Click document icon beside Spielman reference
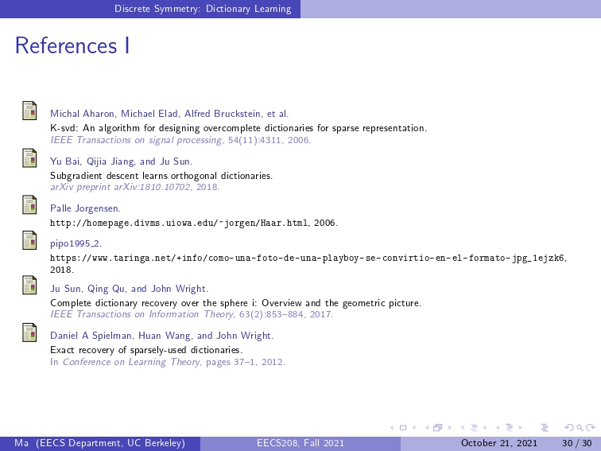The height and width of the screenshot is (451, 601). click(29, 332)
